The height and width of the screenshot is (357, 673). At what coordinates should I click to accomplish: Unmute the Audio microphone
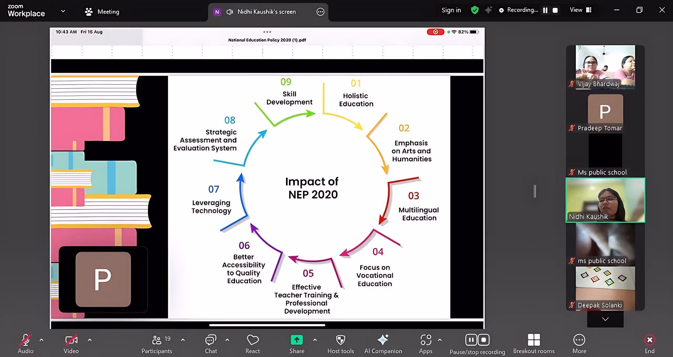click(26, 340)
